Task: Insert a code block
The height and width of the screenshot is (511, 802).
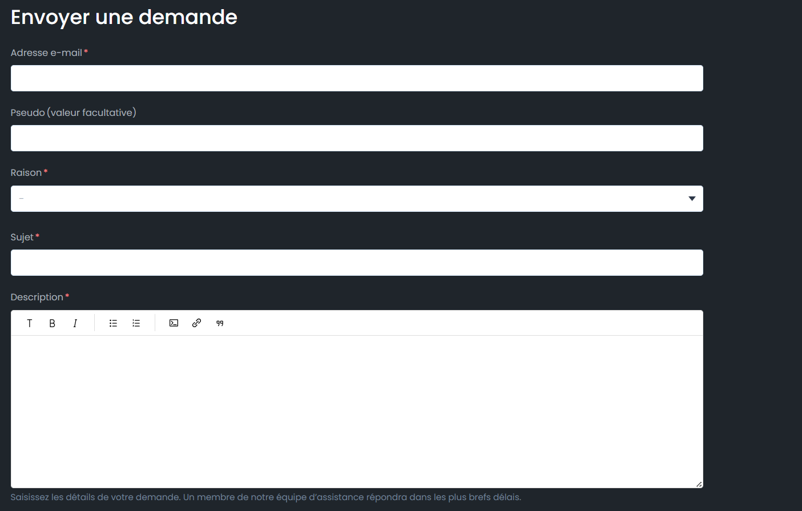Action: 174,323
